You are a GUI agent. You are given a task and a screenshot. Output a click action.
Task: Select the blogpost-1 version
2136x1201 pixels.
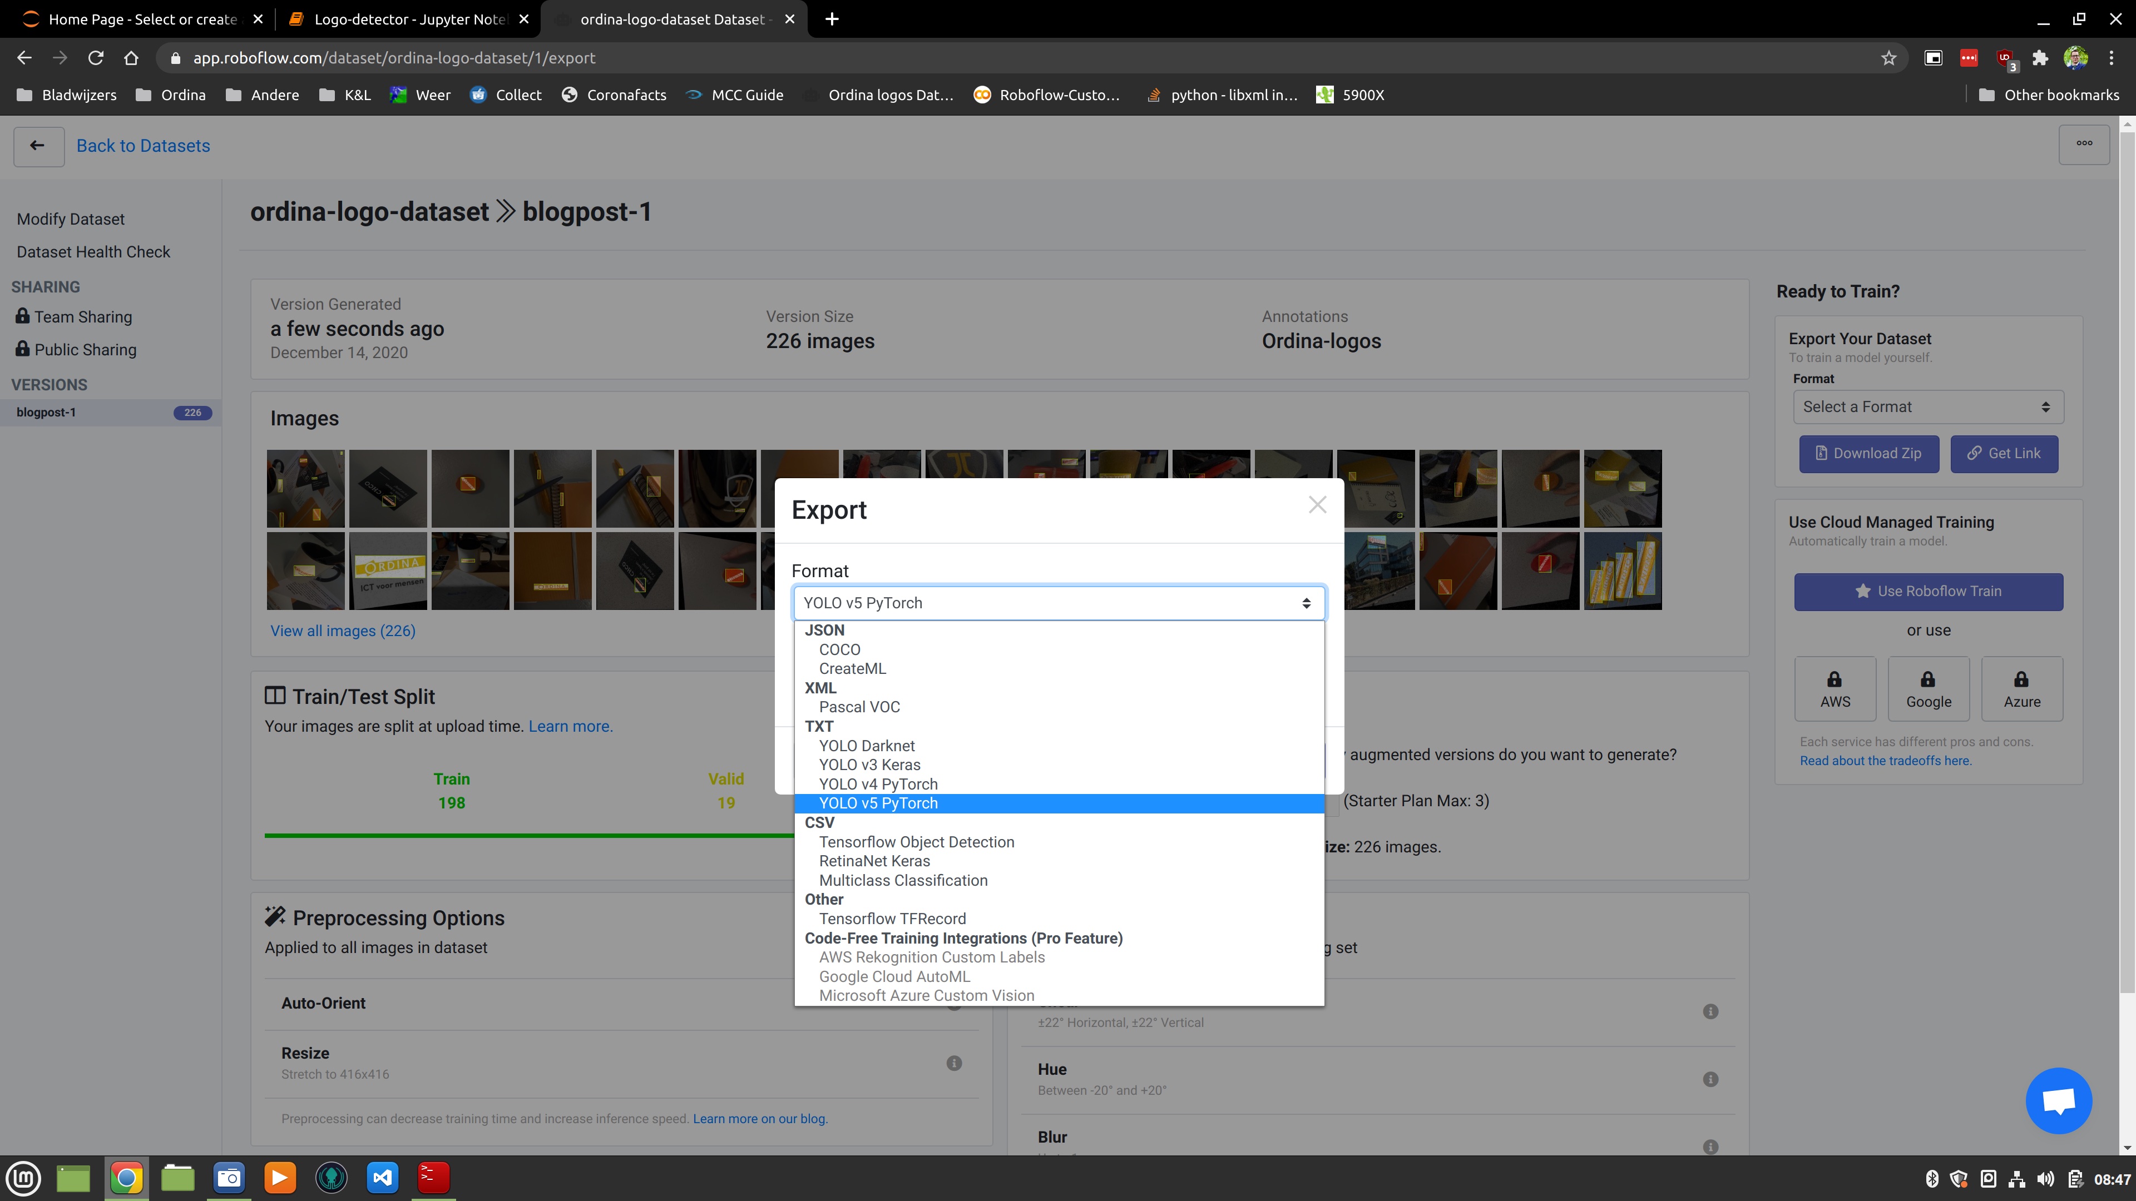(x=110, y=412)
